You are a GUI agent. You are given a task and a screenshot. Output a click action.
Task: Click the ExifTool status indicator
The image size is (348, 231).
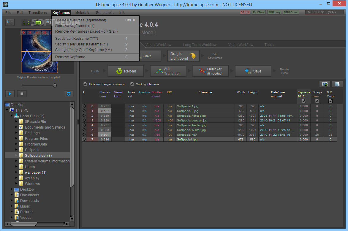pos(259,12)
